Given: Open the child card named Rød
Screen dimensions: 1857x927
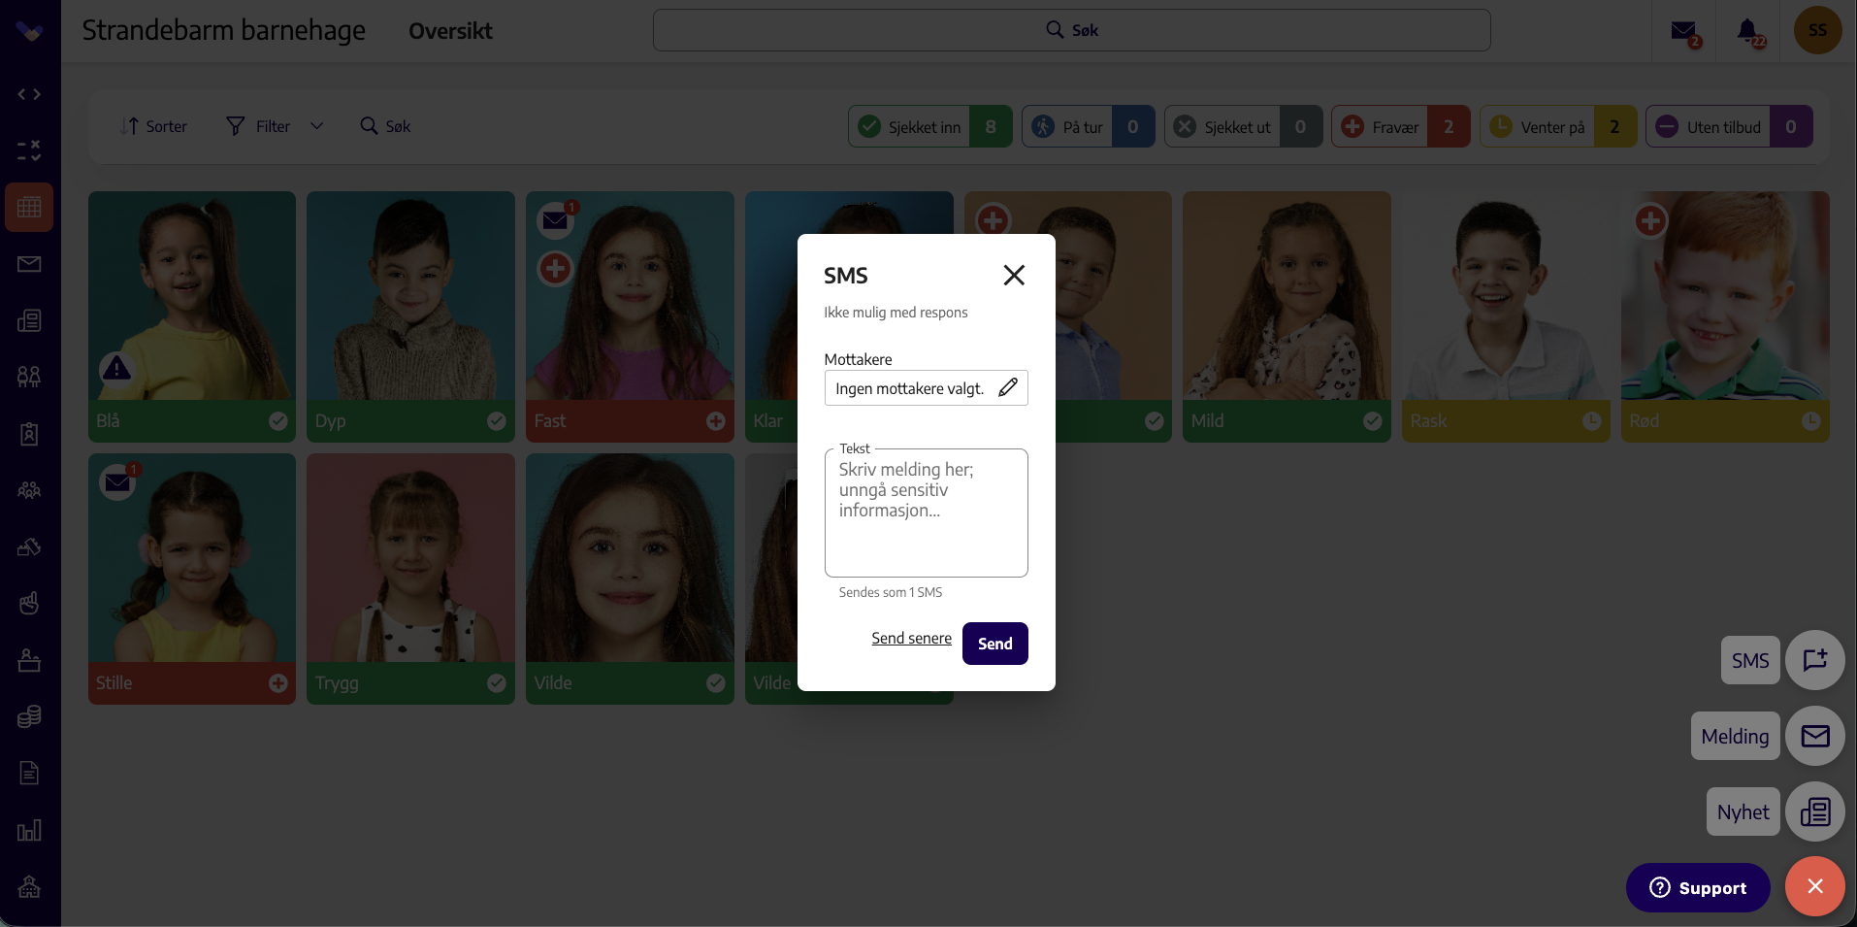Looking at the screenshot, I should coord(1725,316).
